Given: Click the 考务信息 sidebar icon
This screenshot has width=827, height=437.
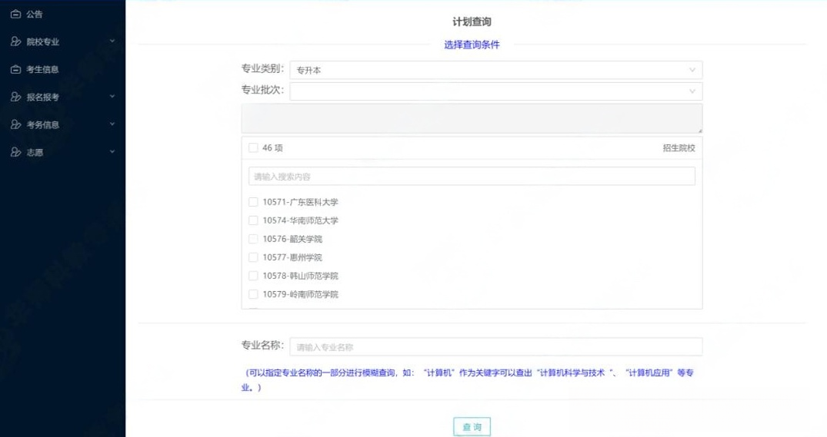Looking at the screenshot, I should pos(15,124).
